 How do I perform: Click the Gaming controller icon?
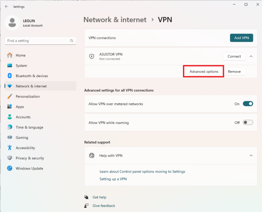[10, 137]
